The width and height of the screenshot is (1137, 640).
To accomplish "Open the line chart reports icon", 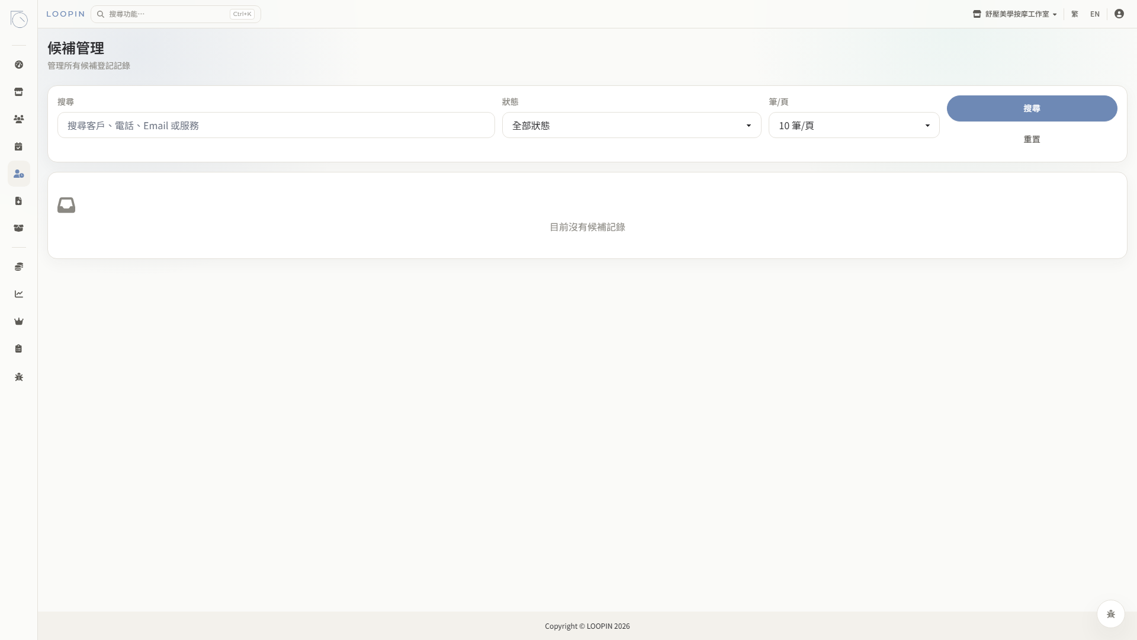I will click(19, 294).
